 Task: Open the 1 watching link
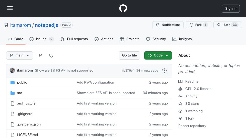pos(194,111)
